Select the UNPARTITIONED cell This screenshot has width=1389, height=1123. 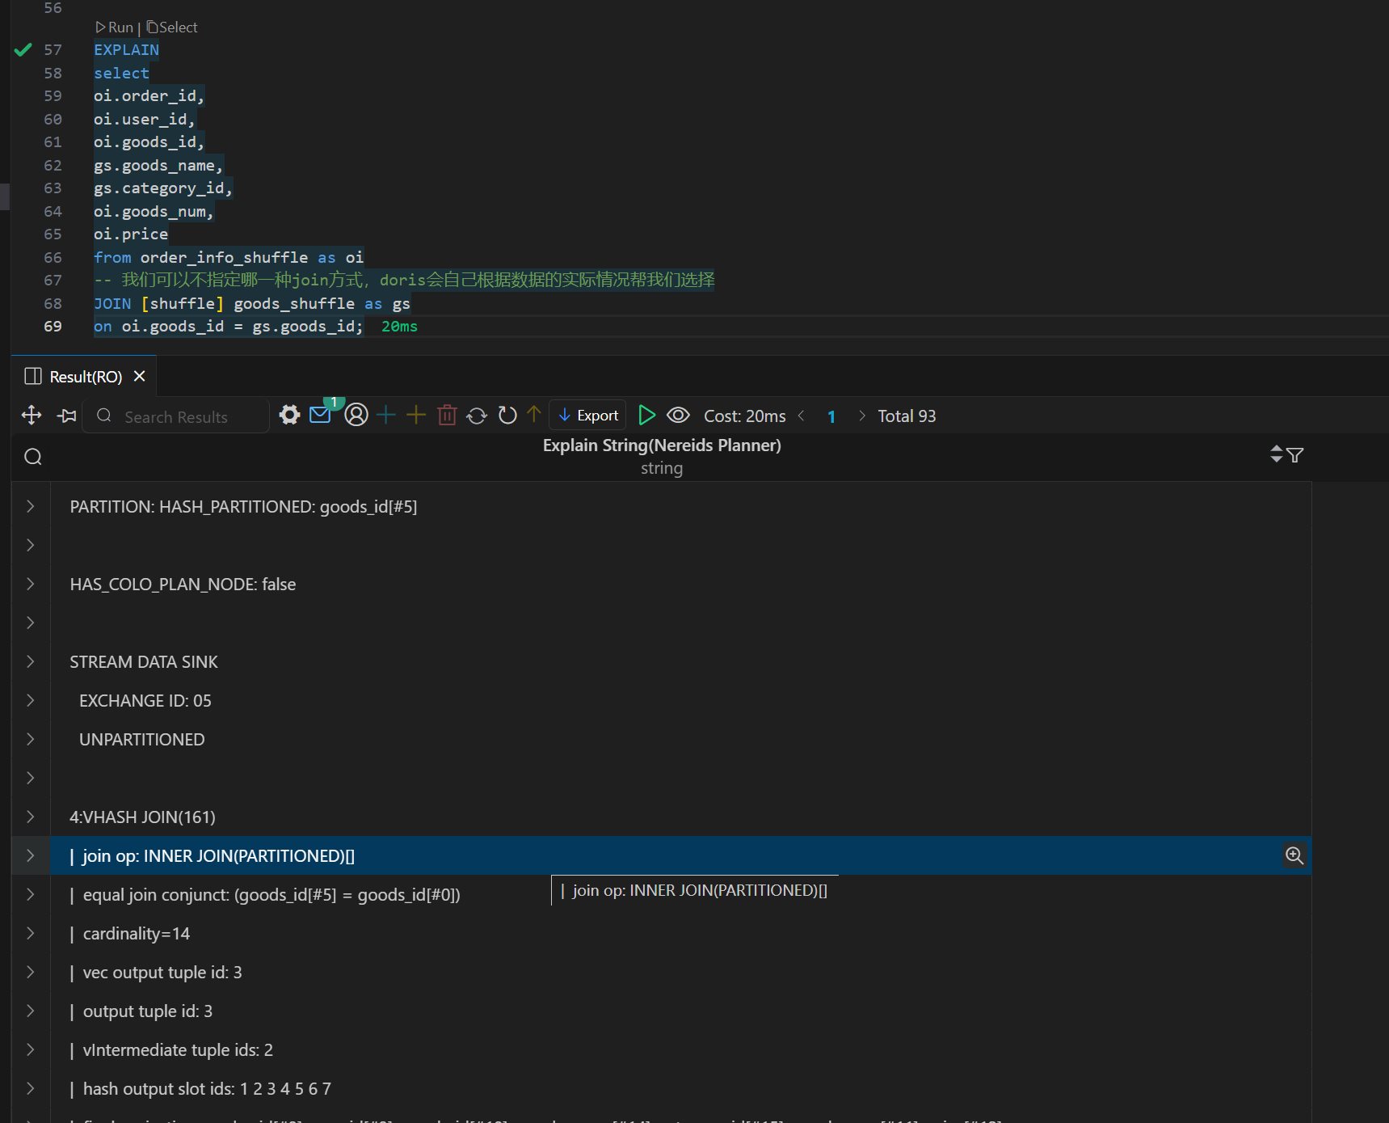(x=680, y=740)
